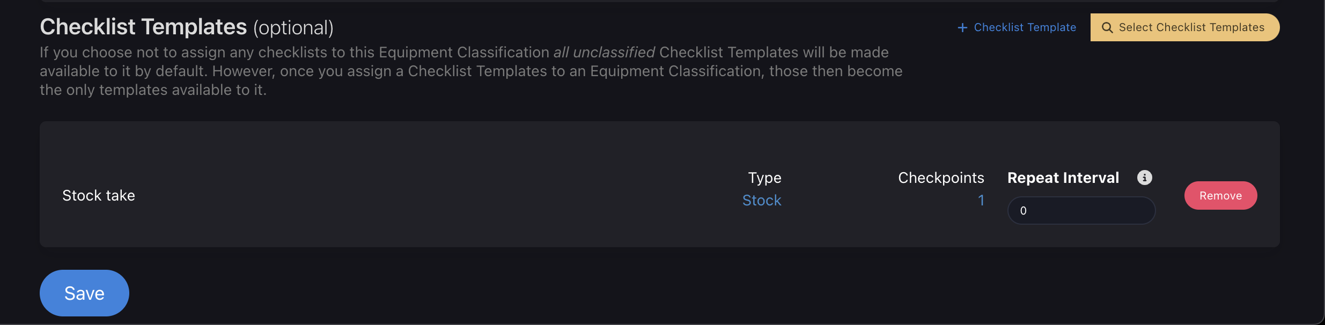
Task: Save the equipment classification
Action: tap(84, 293)
